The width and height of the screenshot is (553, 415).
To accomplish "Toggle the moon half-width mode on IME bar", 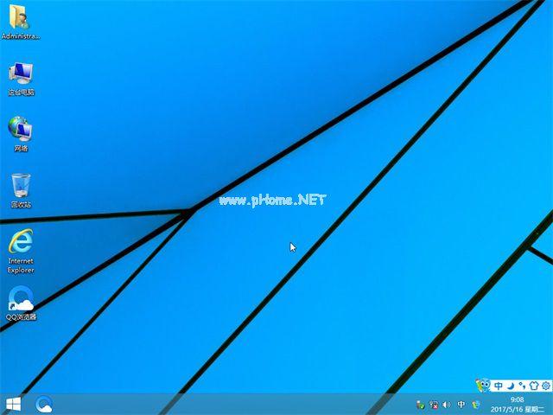I will click(511, 386).
